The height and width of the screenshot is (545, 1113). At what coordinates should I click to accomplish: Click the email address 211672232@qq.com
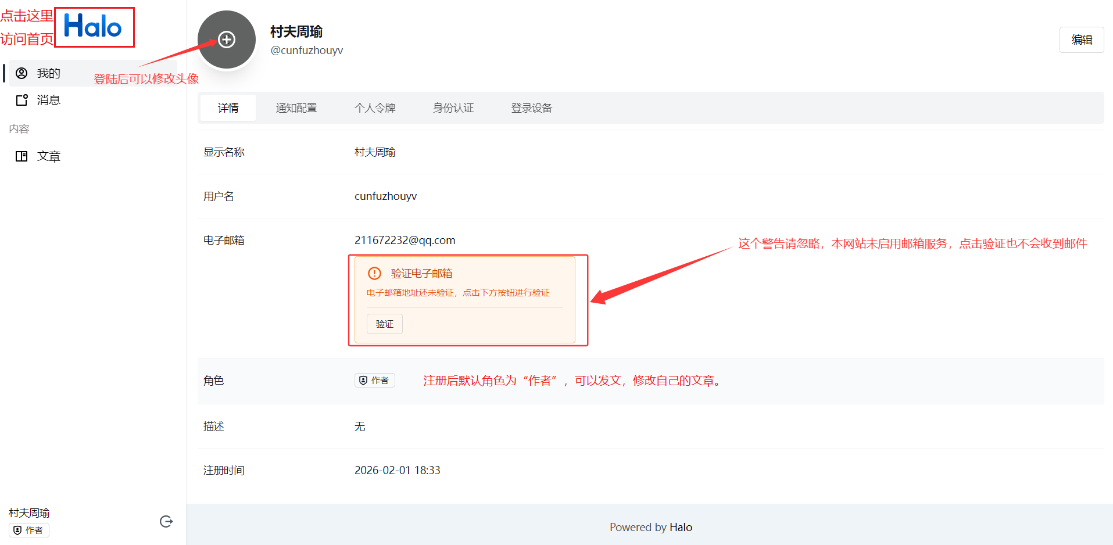pos(405,240)
